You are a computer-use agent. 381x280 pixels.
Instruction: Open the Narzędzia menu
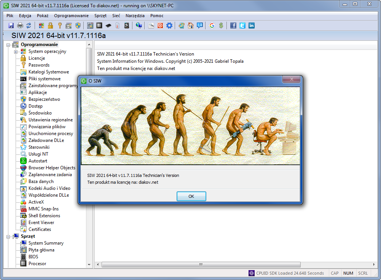click(x=135, y=16)
